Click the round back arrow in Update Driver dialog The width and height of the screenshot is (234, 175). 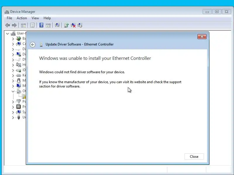32,45
